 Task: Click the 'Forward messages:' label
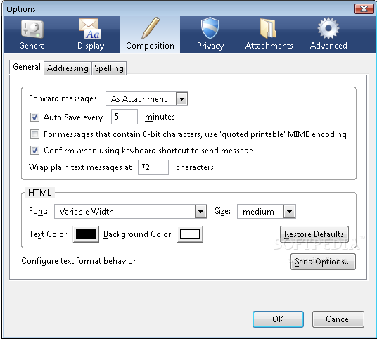64,98
